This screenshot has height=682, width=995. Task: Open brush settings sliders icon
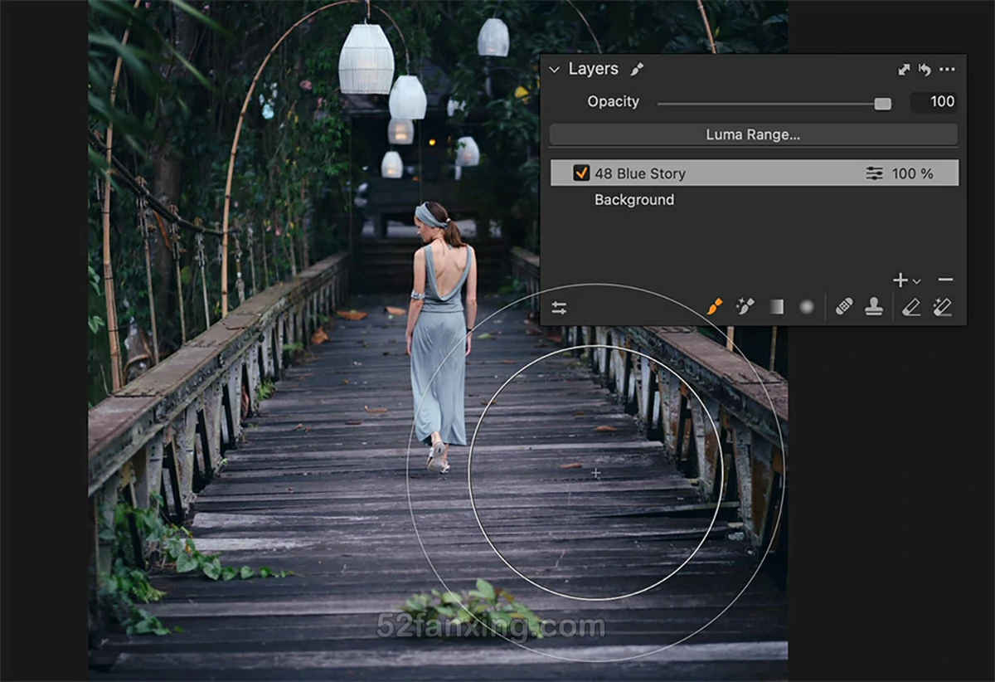(559, 308)
